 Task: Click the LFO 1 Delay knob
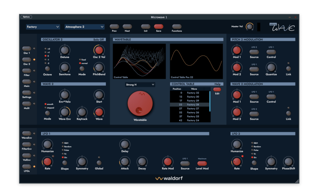[x=125, y=145]
